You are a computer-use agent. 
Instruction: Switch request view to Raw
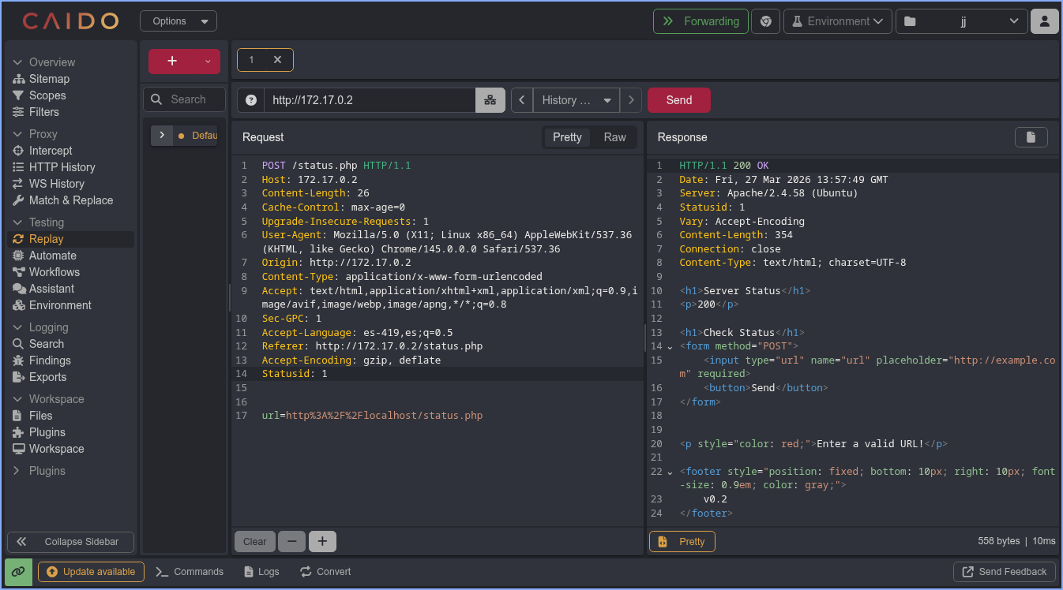pyautogui.click(x=614, y=137)
